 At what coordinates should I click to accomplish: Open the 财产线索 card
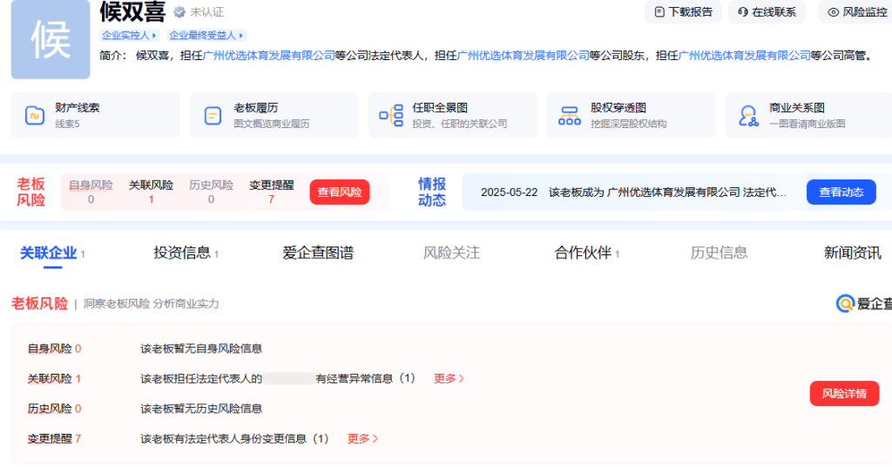pos(96,116)
